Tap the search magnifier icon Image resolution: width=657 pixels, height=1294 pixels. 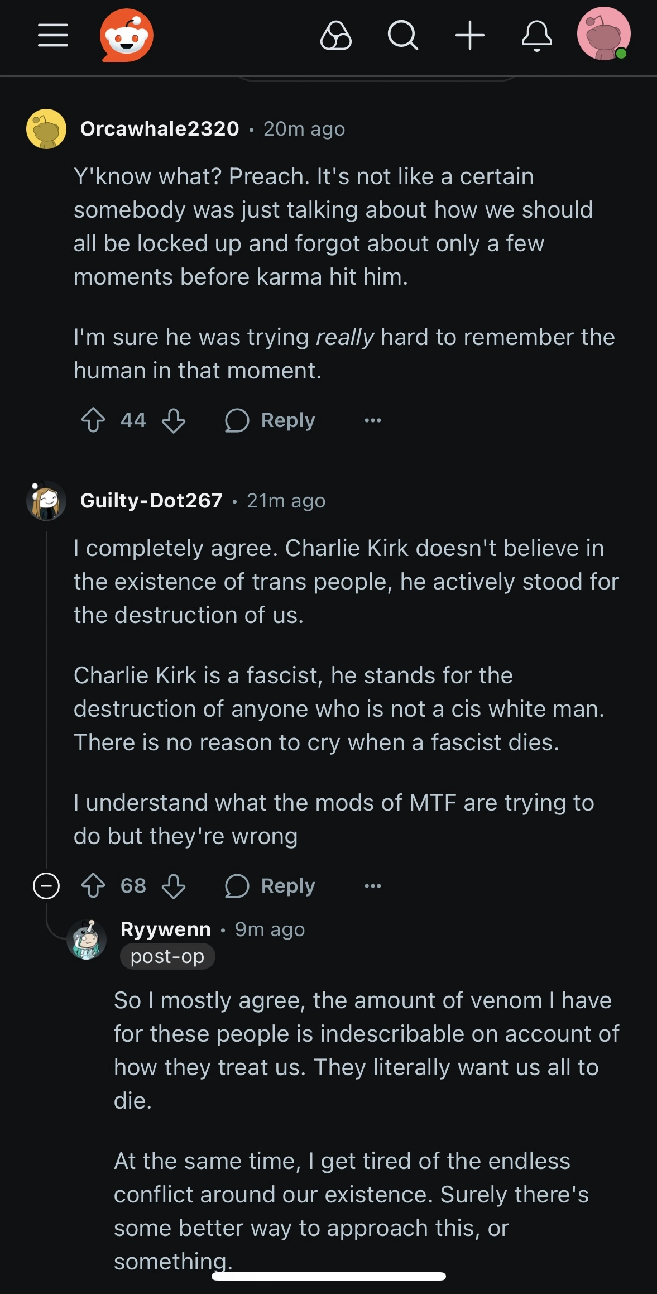402,36
